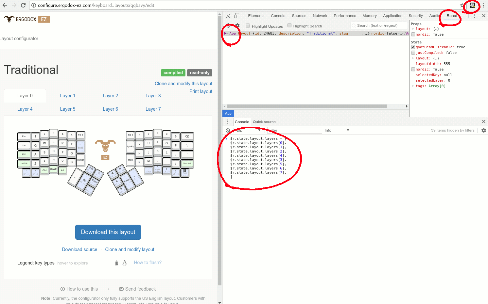Open the Network tab in DevTools

coord(320,16)
